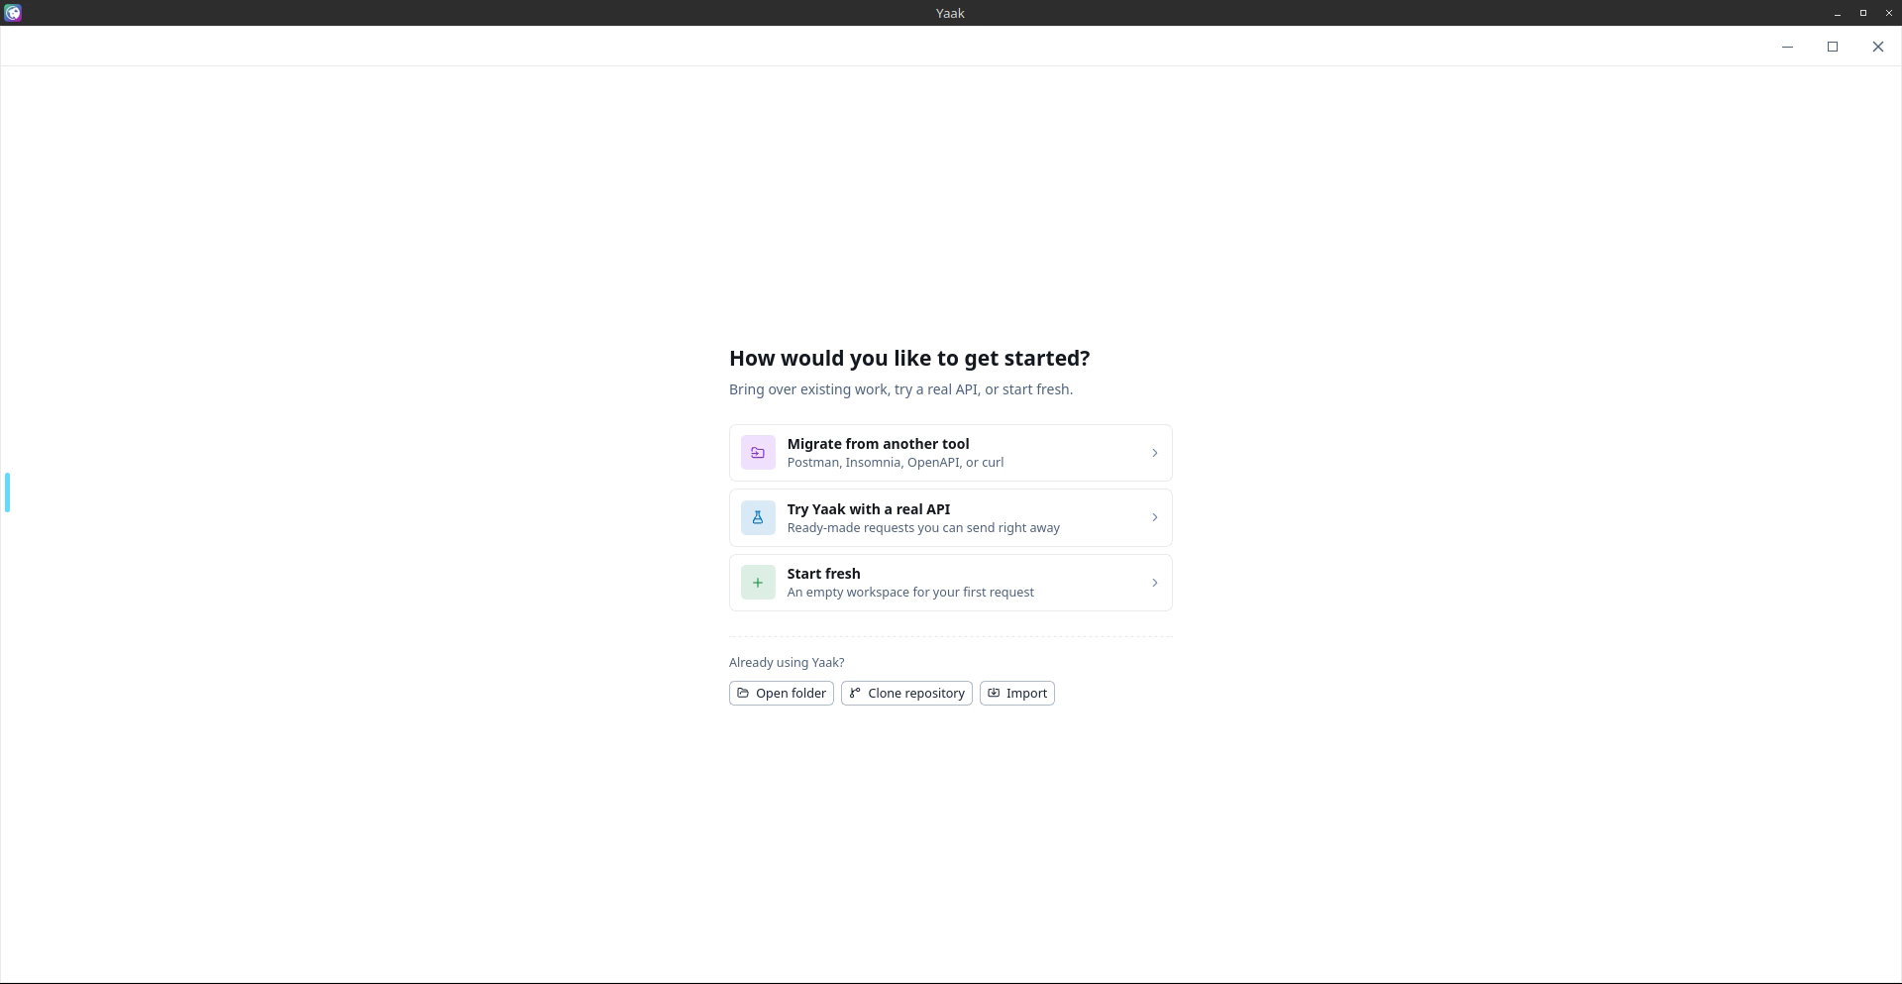Expand the Start fresh chevron arrow

click(1154, 583)
